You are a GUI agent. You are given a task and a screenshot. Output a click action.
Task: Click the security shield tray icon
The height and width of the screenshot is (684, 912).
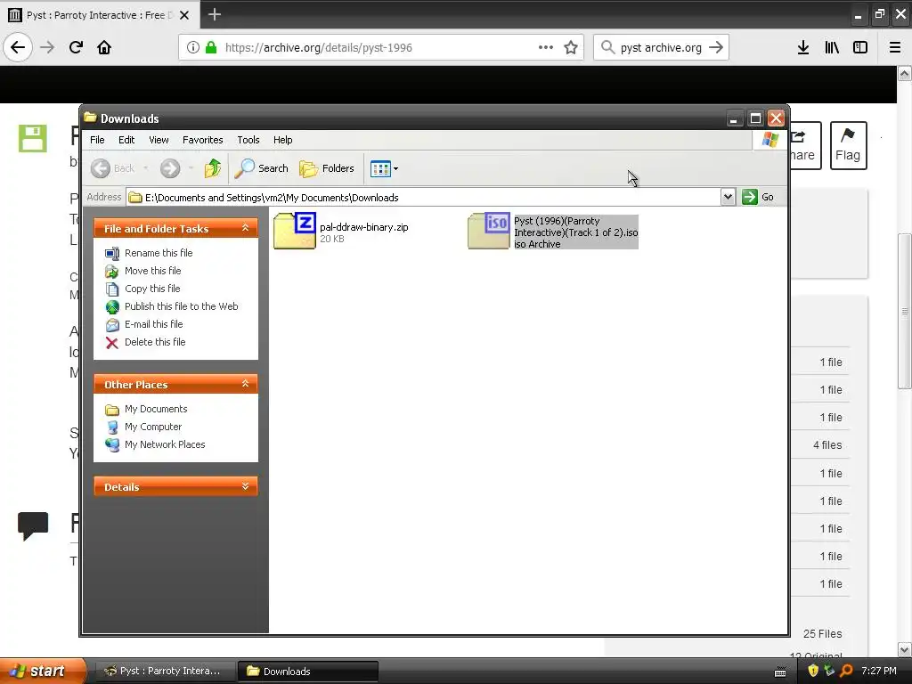(x=813, y=671)
